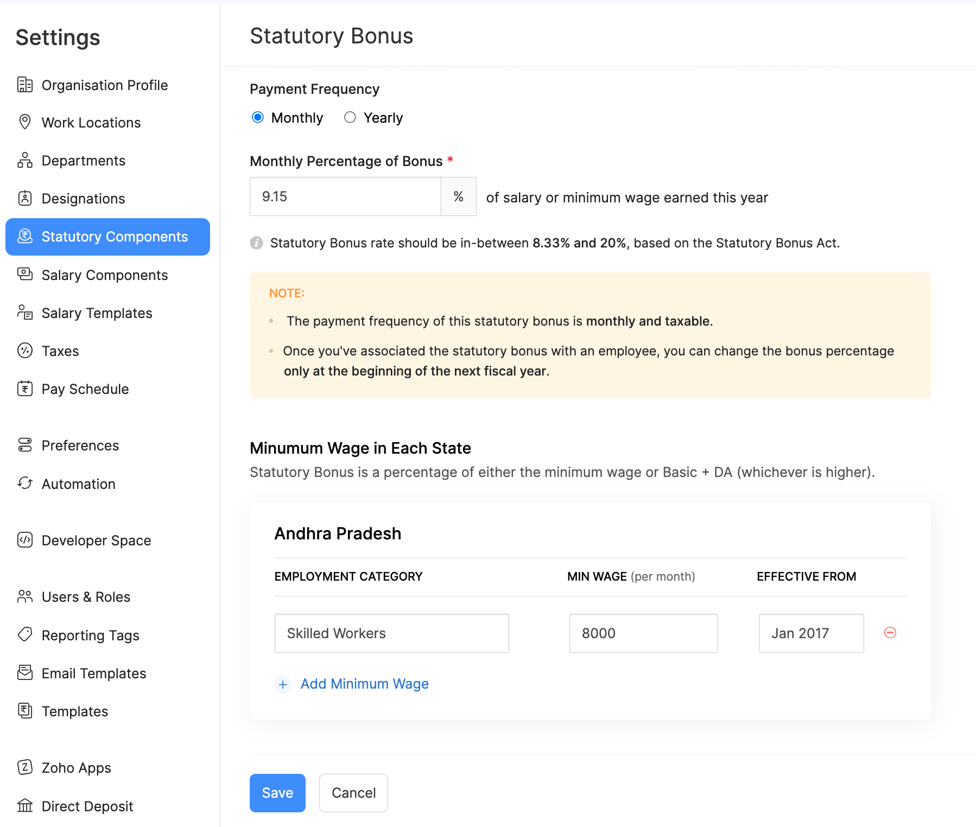This screenshot has height=827, width=976.
Task: Click the Organisation Profile building icon
Action: (x=25, y=85)
